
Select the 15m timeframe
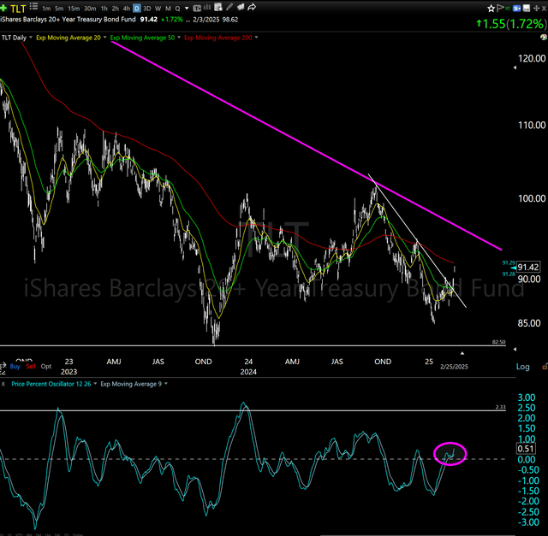coord(74,9)
